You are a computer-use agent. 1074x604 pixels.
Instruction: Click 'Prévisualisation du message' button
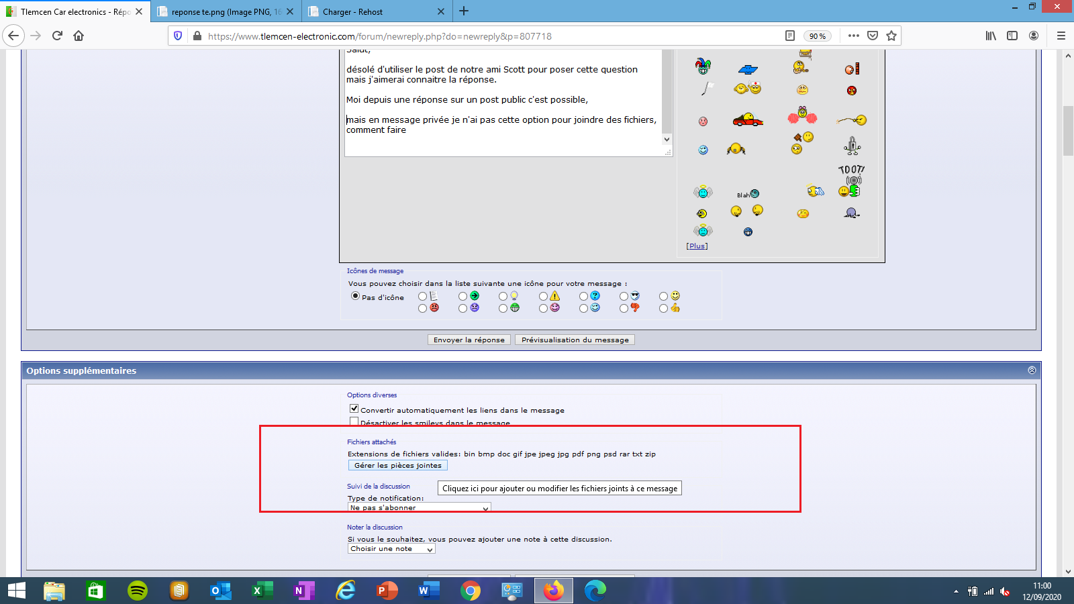coord(575,340)
